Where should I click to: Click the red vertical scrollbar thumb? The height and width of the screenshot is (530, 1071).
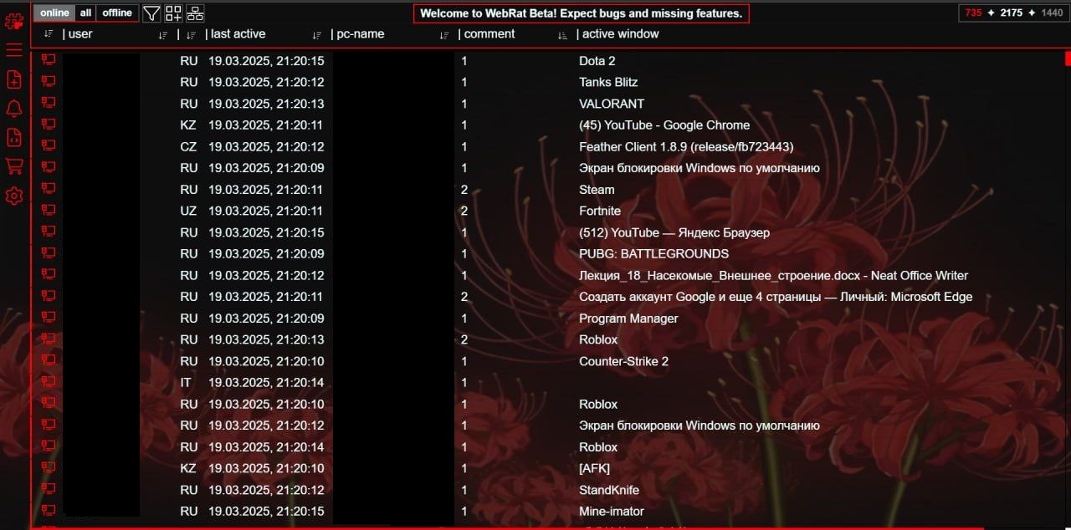(1068, 59)
